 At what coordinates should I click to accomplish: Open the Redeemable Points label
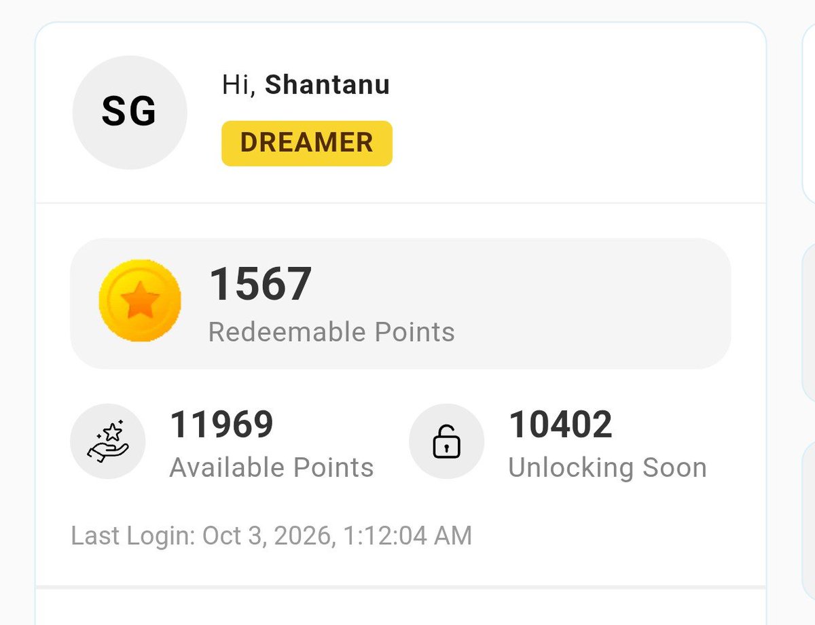(331, 332)
